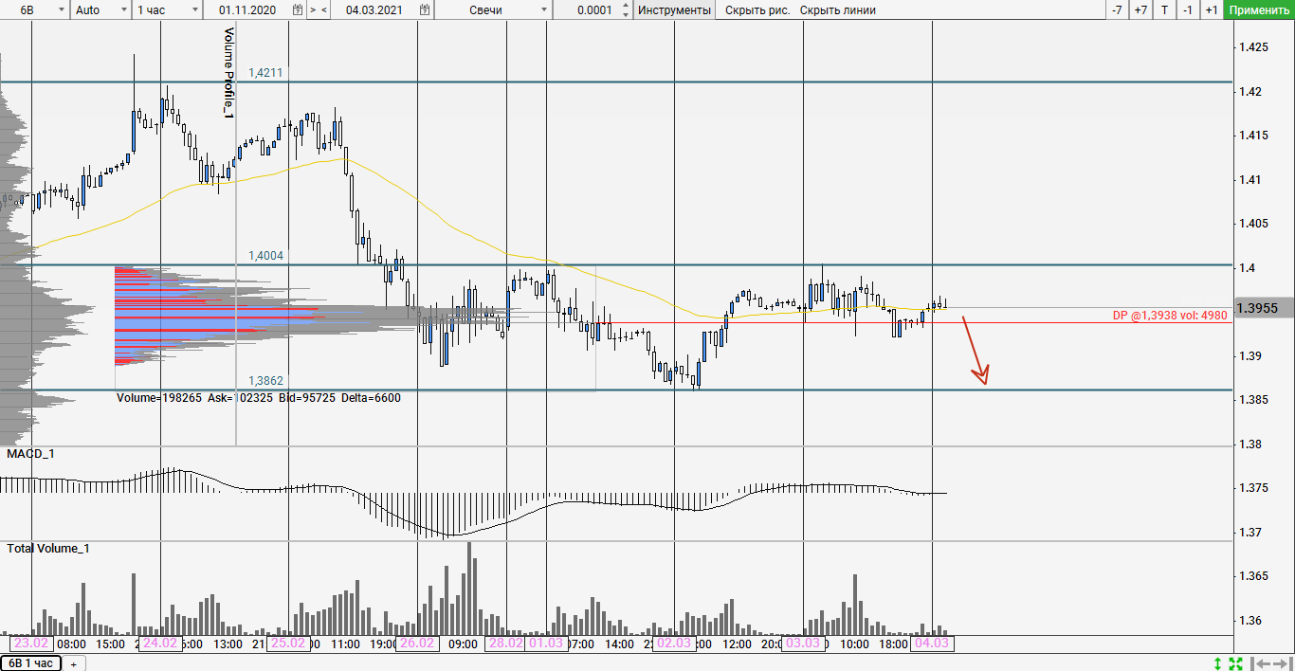Open the end date calendar picker
Image resolution: width=1295 pixels, height=671 pixels.
[x=424, y=10]
